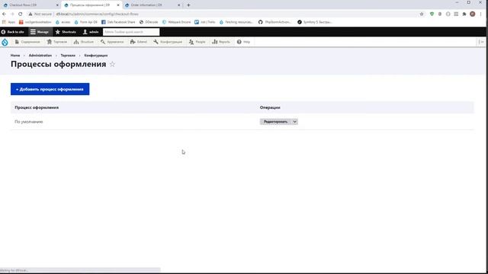Screen dimensions: 488x274
Task: Follow the Торговля breadcrumb link
Action: [68, 56]
